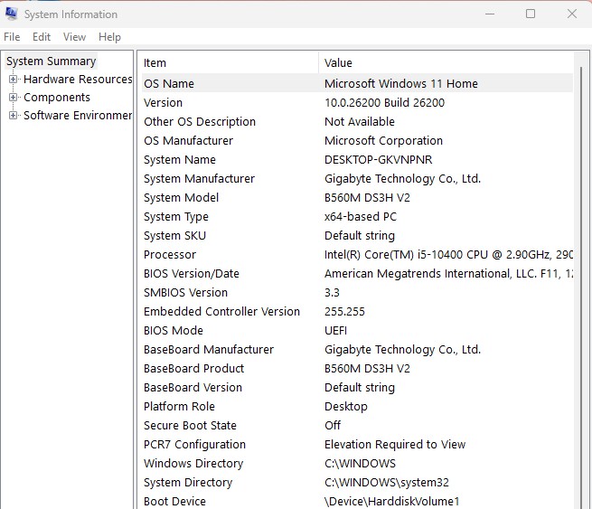Click the C:\WINDOWS value
Viewport: 592px width, 509px height.
coord(360,463)
